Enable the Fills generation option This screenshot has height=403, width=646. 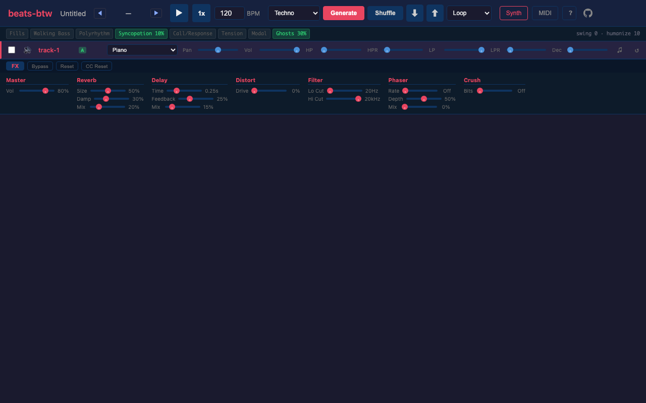17,33
